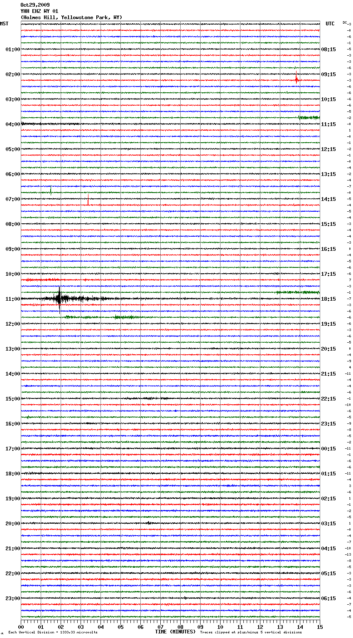Click the UTC time label '13:15'
This screenshot has width=353, height=638.
pos(328,174)
